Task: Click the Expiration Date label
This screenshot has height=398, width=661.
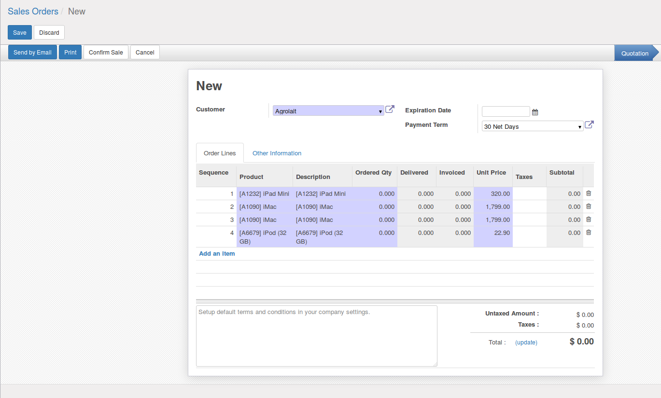Action: click(x=428, y=110)
